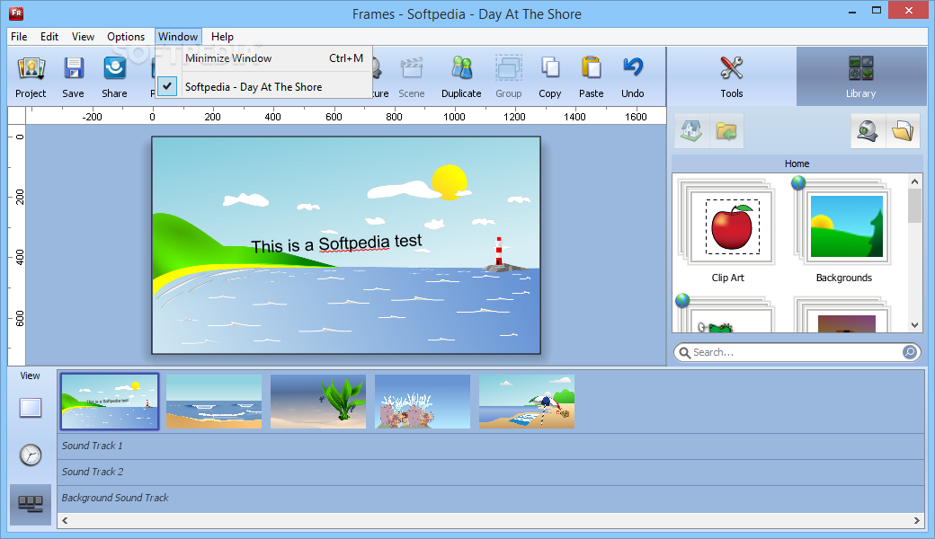Open the View menu
935x539 pixels.
(x=83, y=37)
